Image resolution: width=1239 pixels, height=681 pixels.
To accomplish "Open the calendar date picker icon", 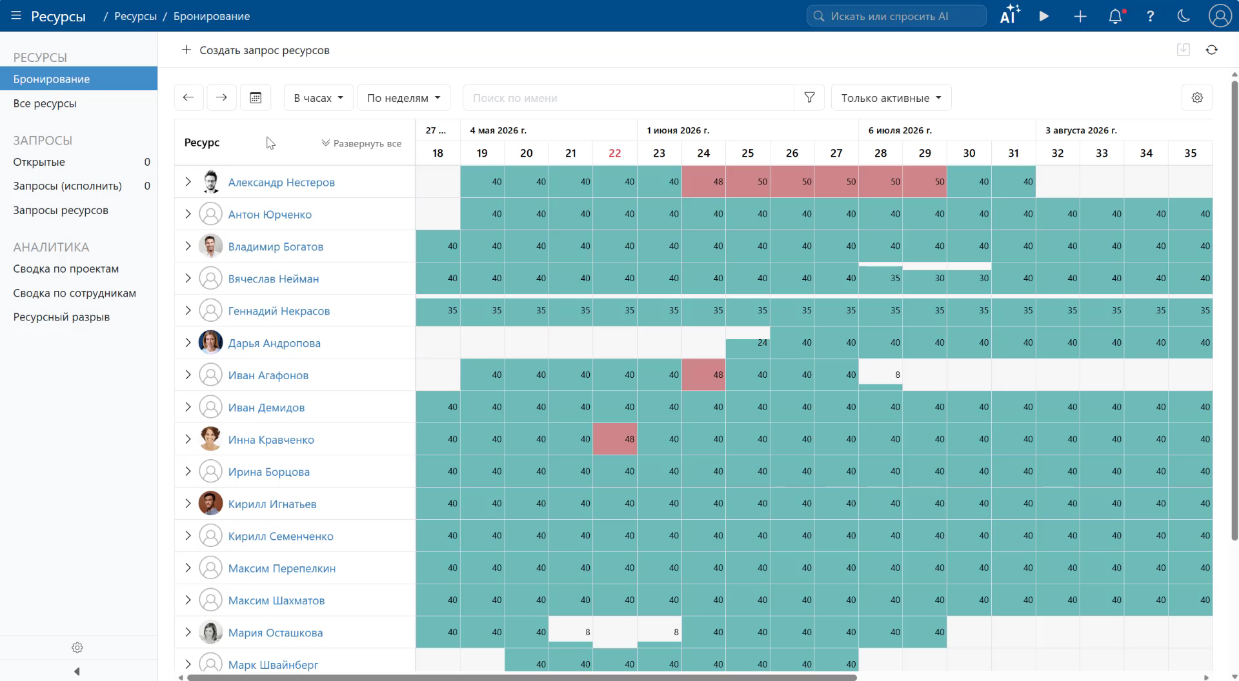I will [x=256, y=98].
